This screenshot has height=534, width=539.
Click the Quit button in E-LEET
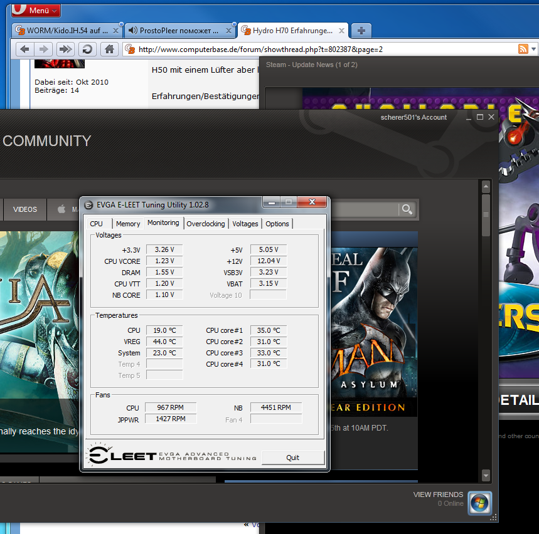click(x=293, y=458)
